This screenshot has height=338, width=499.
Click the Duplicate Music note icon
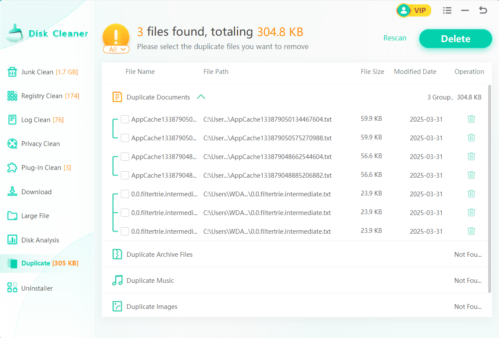(x=117, y=281)
